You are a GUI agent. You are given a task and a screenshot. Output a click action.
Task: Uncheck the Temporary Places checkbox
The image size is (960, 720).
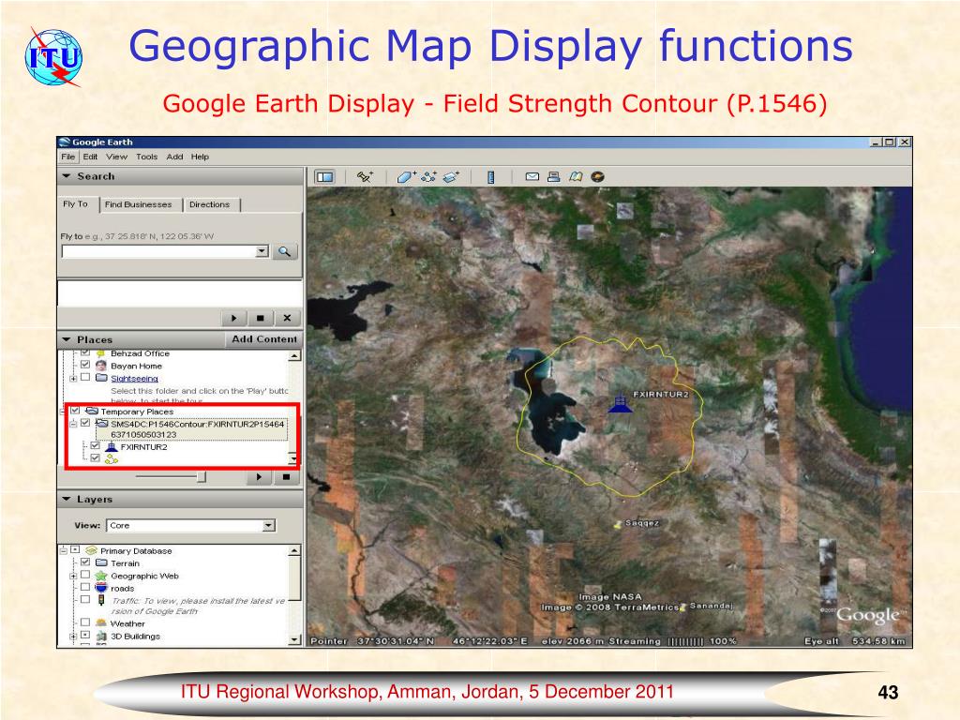[75, 411]
